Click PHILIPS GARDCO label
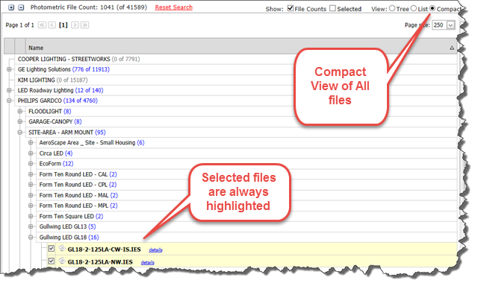This screenshot has height=286, width=478. pos(40,101)
